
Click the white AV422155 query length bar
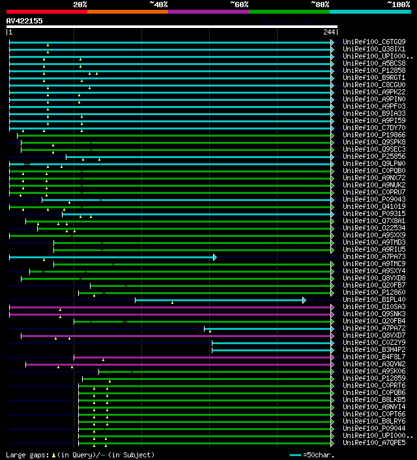(x=172, y=27)
